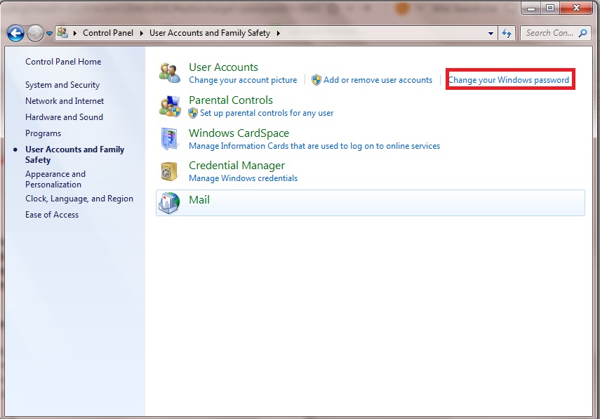Open the address bar history dropdown
Screen dimensions: 600x419
491,34
